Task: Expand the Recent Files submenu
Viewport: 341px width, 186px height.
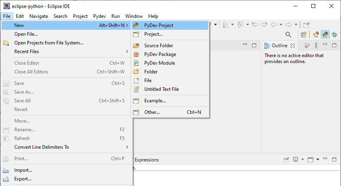Action: [x=66, y=52]
